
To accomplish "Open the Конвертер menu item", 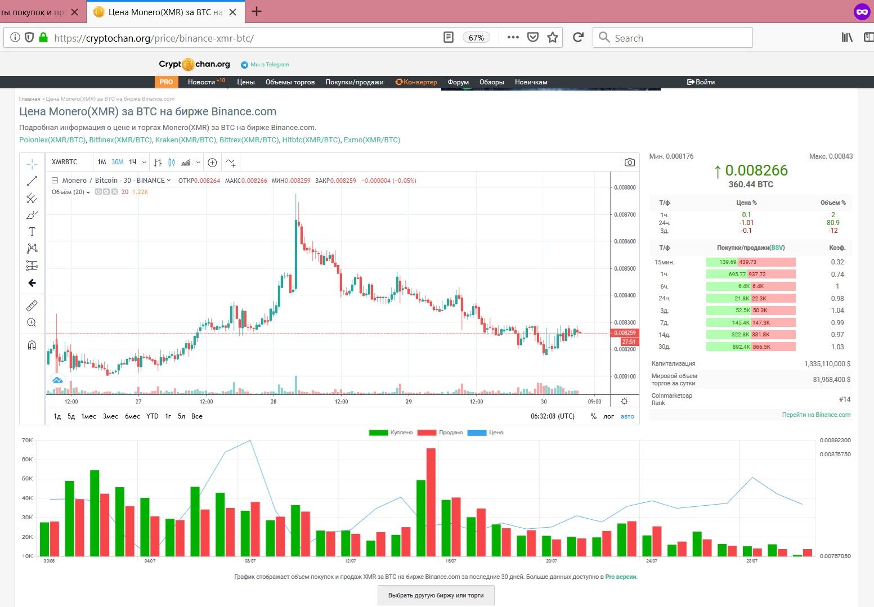I will (x=416, y=82).
